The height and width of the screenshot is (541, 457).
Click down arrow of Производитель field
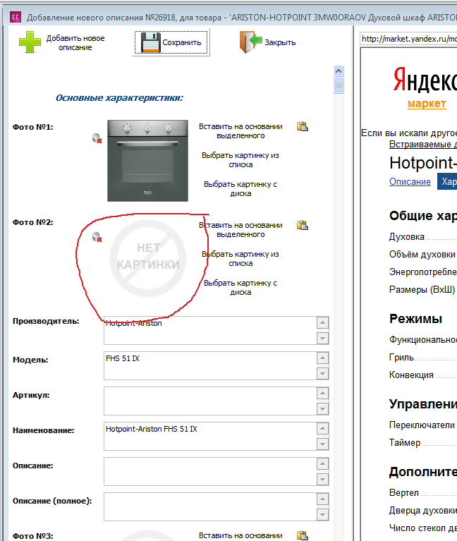click(x=322, y=338)
